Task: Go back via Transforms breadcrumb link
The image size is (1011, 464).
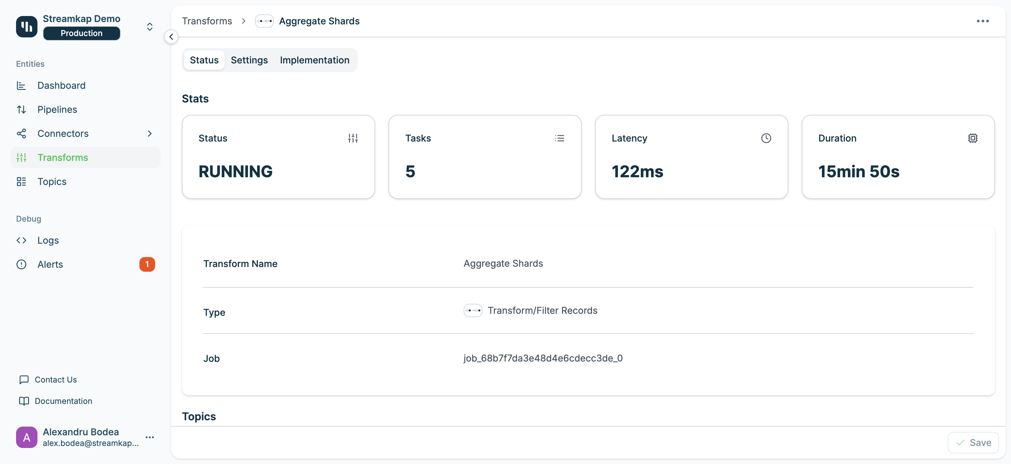Action: click(x=207, y=21)
